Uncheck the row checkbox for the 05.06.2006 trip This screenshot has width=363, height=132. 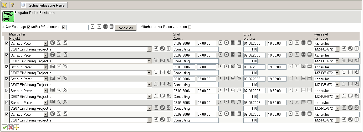[x=7, y=67]
